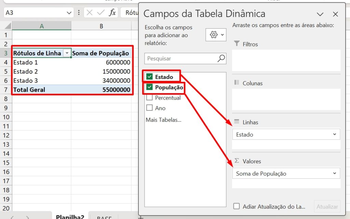This screenshot has height=219, width=350.
Task: Click the Filtros funnel icon
Action: click(236, 43)
